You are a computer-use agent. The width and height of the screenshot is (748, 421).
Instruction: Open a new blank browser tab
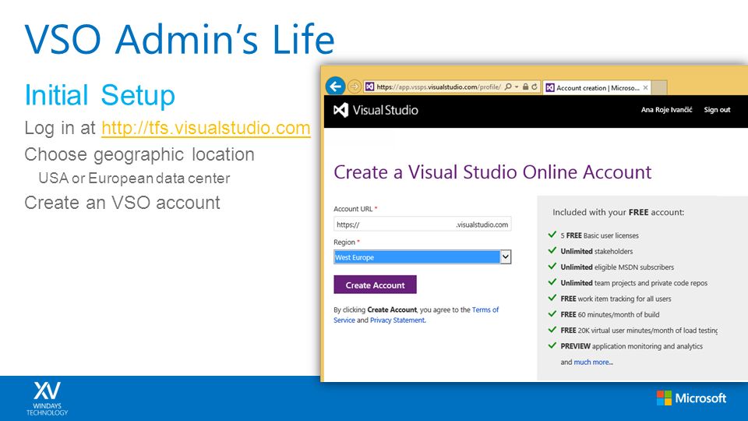659,88
